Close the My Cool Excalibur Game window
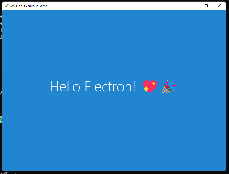 tap(219, 5)
